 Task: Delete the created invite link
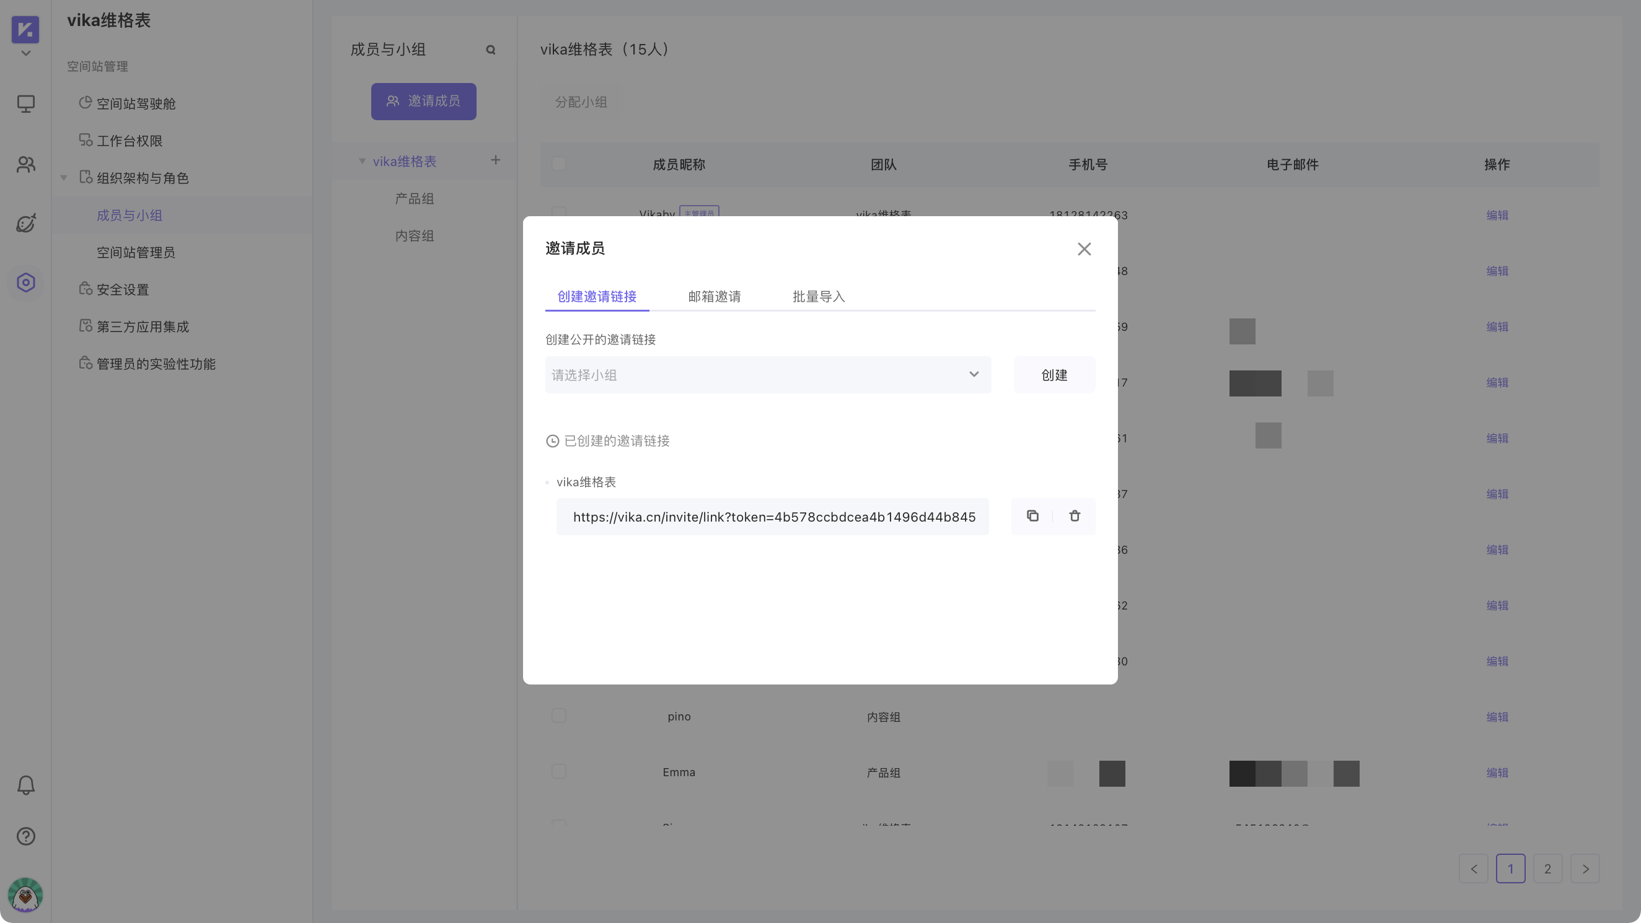(x=1075, y=516)
